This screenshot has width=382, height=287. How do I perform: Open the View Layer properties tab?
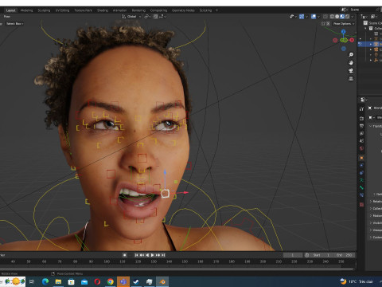361,133
